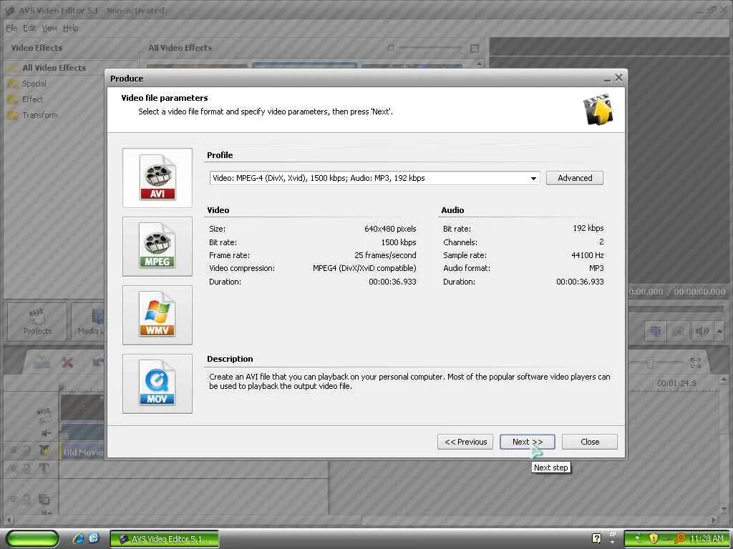Select the Transform effects category
733x549 pixels.
tap(40, 115)
